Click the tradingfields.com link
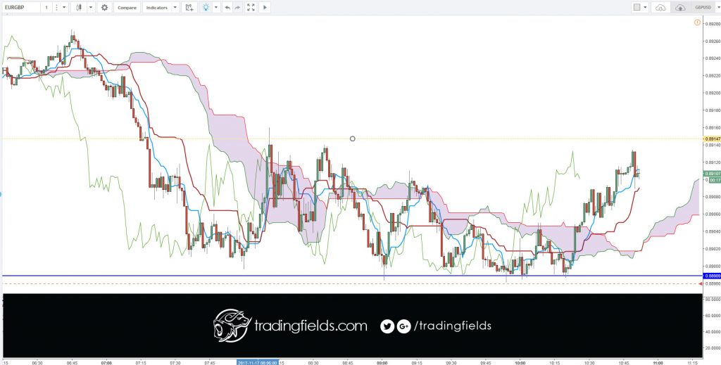The image size is (721, 365). point(311,326)
